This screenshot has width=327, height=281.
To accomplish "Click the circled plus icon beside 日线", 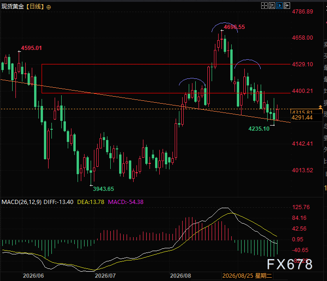I will click(x=49, y=7).
